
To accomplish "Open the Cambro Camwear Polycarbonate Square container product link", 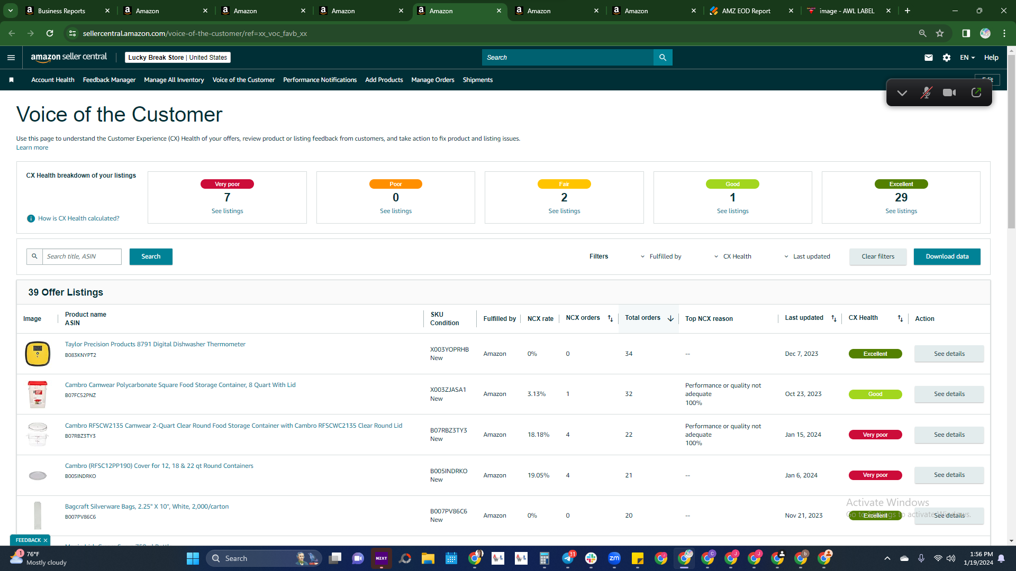I will [180, 385].
